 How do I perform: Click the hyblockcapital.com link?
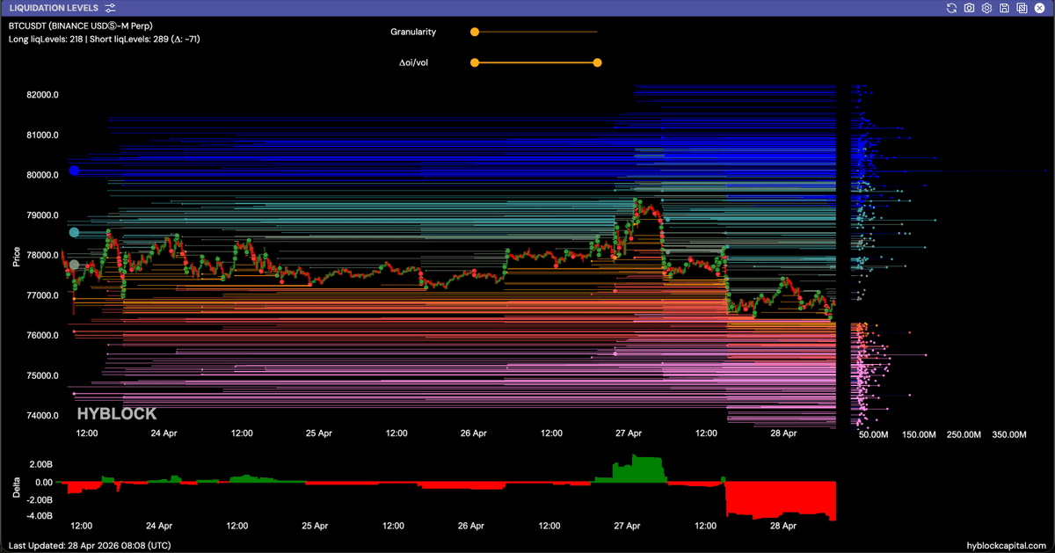[1006, 545]
